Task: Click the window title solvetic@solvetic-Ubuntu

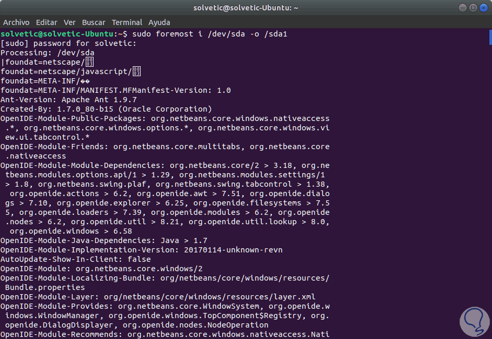Action: point(246,8)
